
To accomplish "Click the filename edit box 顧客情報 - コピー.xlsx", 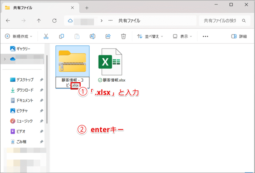I will click(72, 83).
